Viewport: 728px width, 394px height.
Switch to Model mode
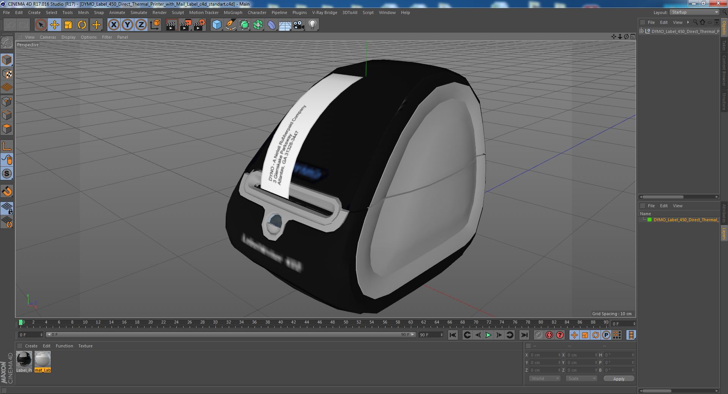coord(7,60)
